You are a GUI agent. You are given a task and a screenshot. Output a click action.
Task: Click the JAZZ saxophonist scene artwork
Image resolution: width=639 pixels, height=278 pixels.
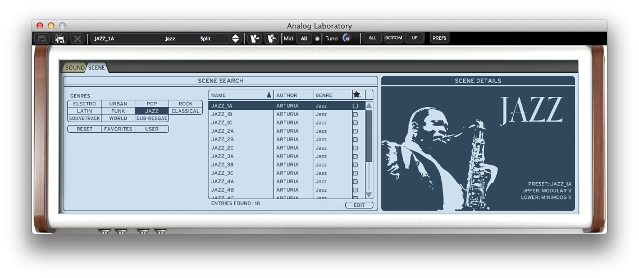pos(441,159)
